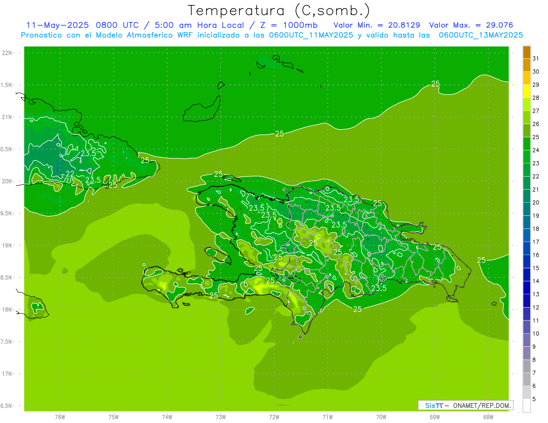This screenshot has width=548, height=423.
Task: Click the "76W" longitude axis label
Action: click(x=60, y=417)
